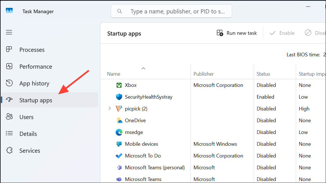Image resolution: width=326 pixels, height=183 pixels.
Task: Click the Mobile devices icon
Action: click(119, 144)
